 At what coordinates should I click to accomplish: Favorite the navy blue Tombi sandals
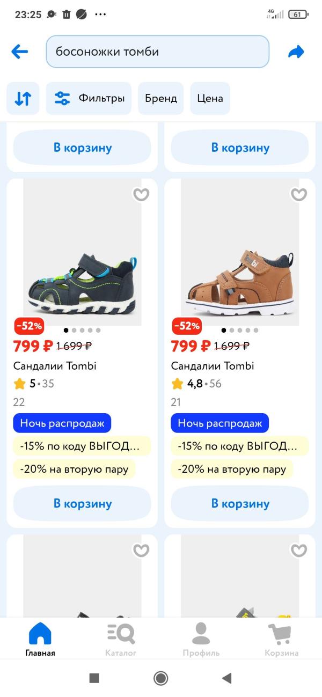141,194
